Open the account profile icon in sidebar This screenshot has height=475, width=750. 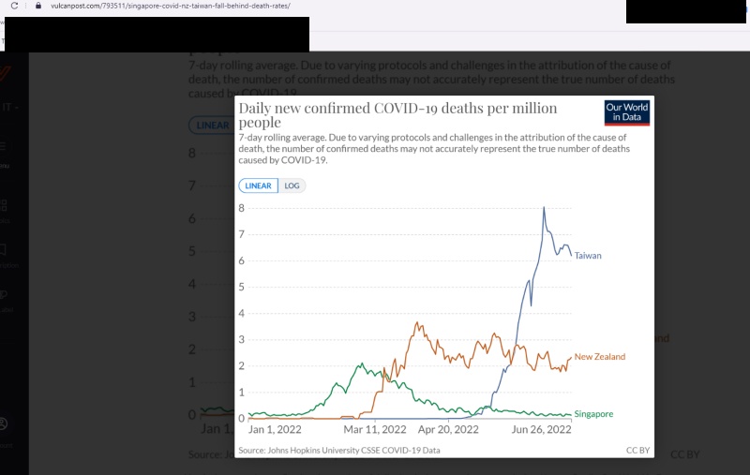4,423
